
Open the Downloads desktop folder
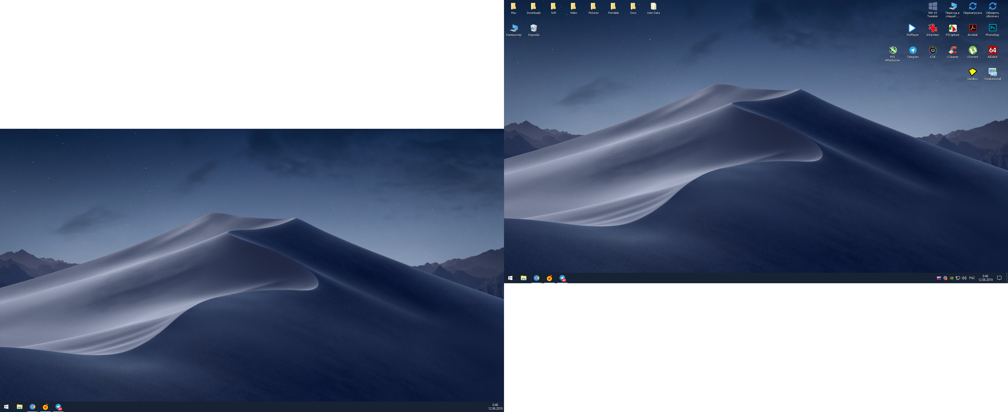pyautogui.click(x=533, y=9)
